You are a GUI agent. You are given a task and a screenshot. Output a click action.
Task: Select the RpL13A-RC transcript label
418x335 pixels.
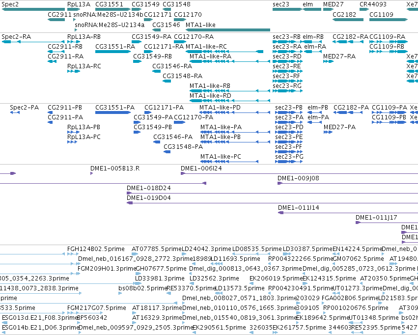84,66
